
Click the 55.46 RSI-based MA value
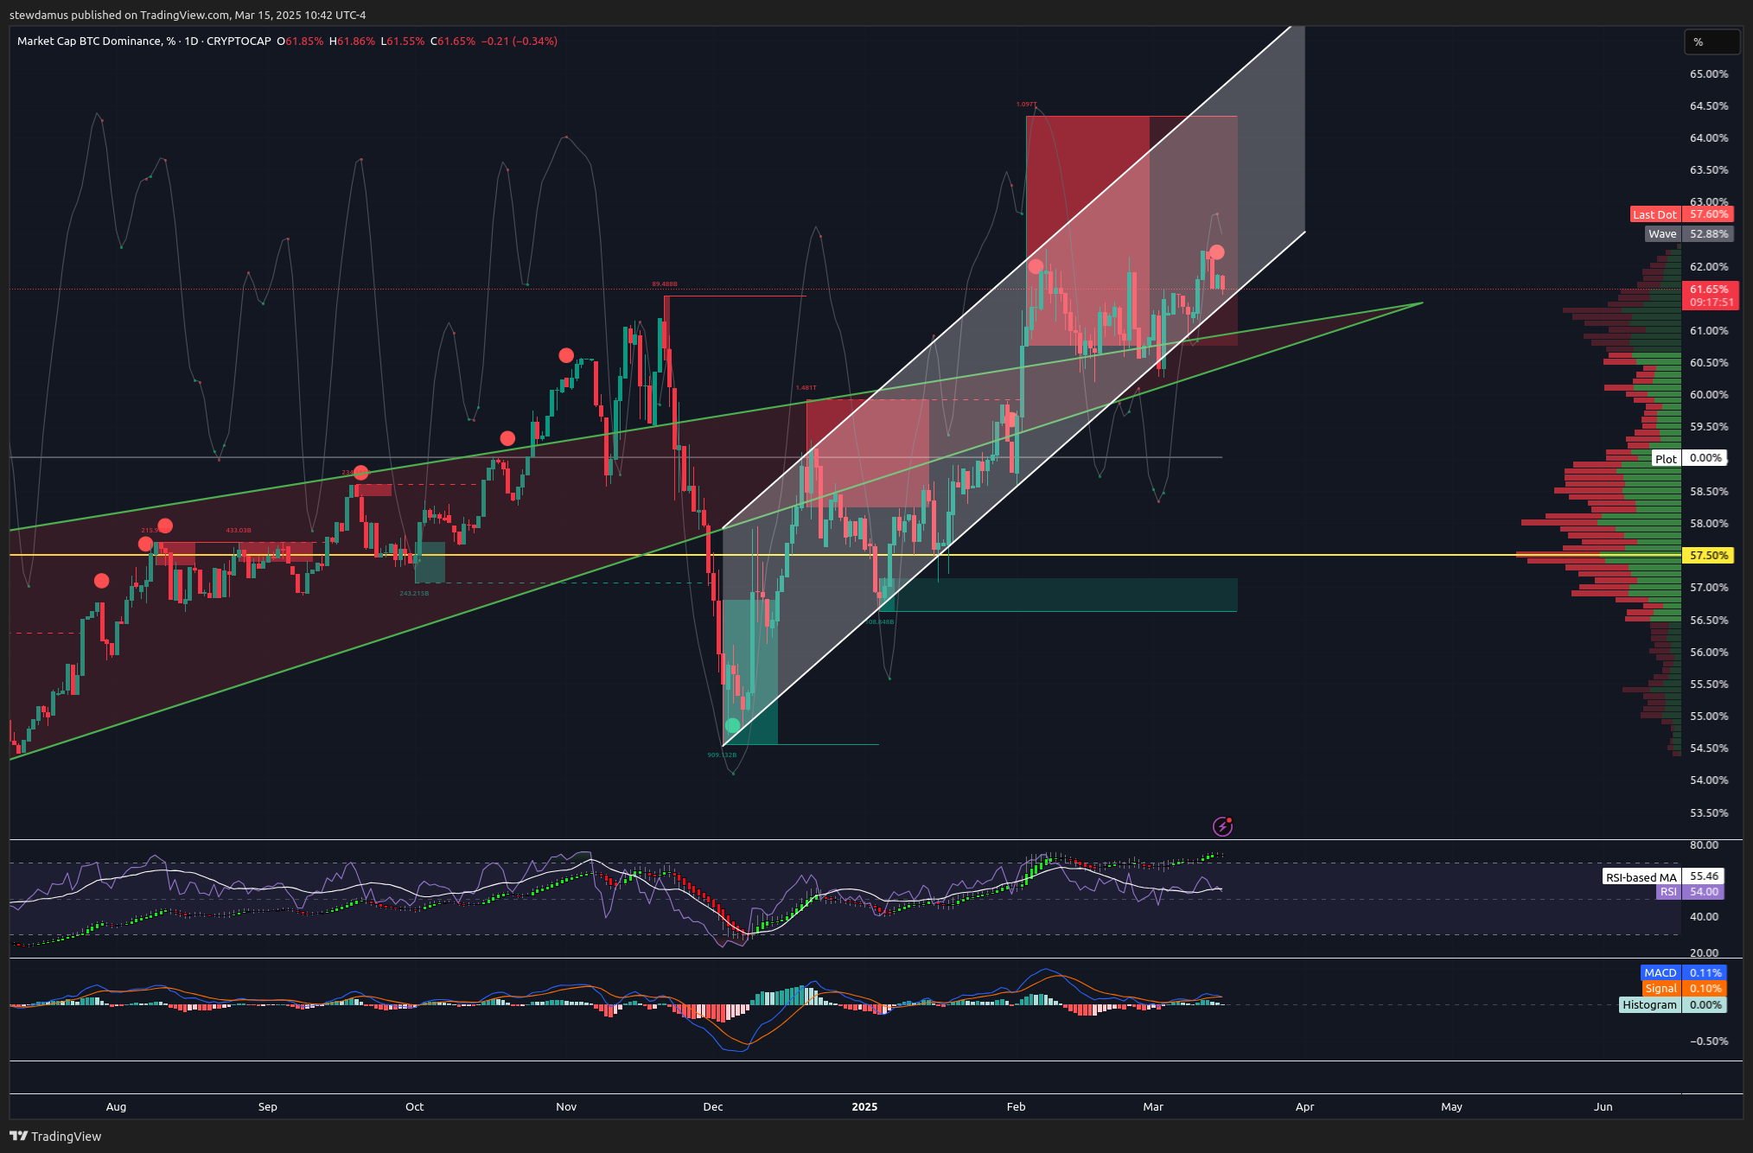pyautogui.click(x=1704, y=876)
